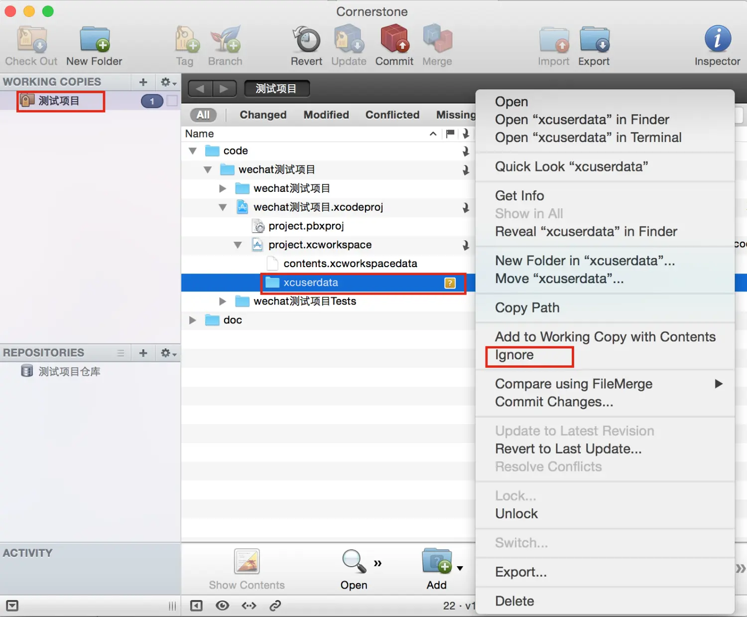Click the forward navigation arrow
The image size is (747, 617).
tap(224, 89)
